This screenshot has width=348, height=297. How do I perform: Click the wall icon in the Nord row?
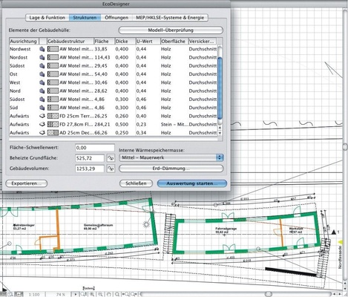tap(42, 91)
